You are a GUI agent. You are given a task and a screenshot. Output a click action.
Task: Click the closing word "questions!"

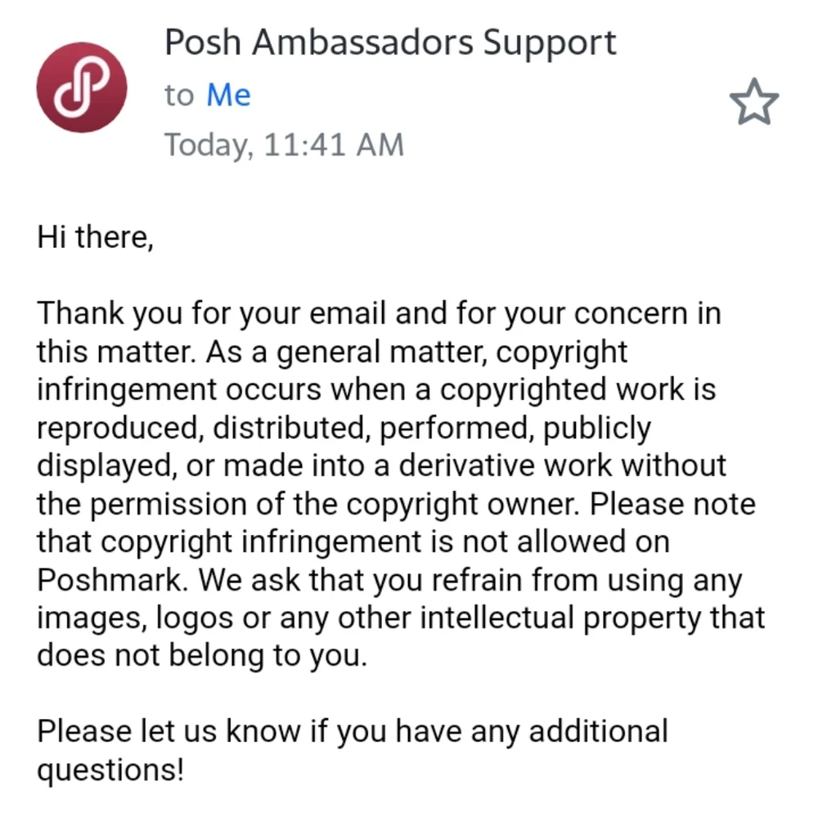pos(110,769)
